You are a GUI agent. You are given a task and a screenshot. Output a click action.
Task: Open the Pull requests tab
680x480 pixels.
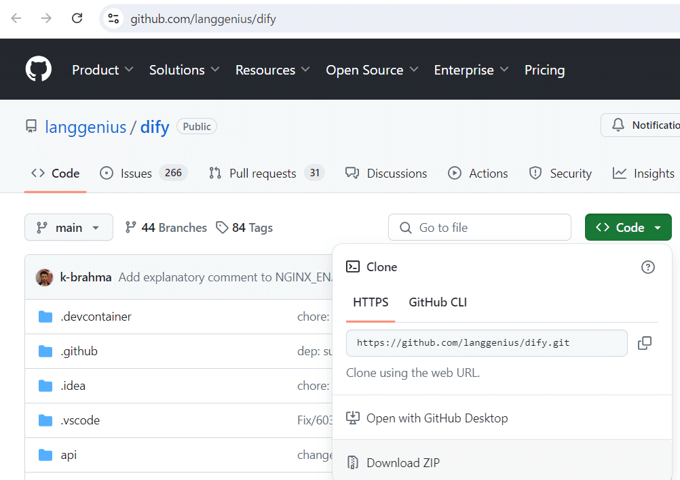point(266,174)
